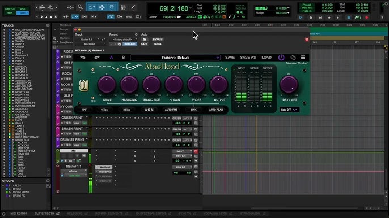Image resolution: width=389 pixels, height=218 pixels.
Task: Select the Grabber hand tool
Action: (x=112, y=7)
